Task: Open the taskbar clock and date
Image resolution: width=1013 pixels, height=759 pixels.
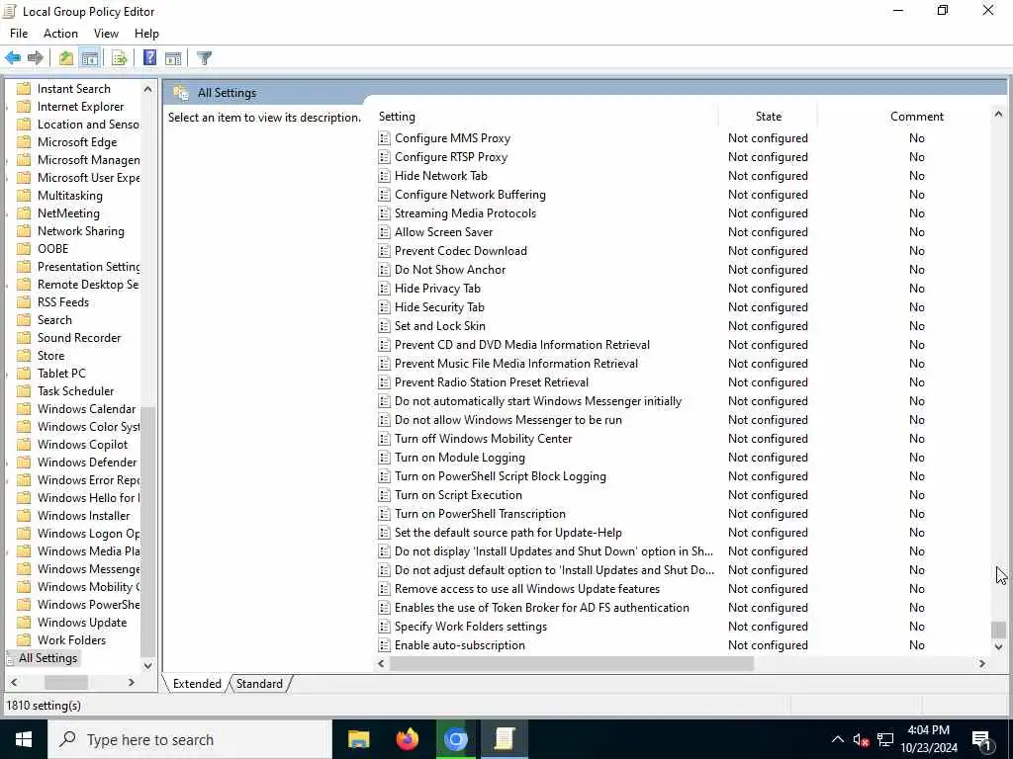Action: (928, 739)
